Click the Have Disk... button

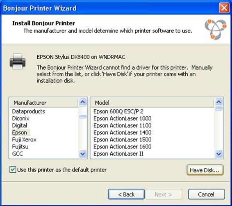pyautogui.click(x=205, y=170)
